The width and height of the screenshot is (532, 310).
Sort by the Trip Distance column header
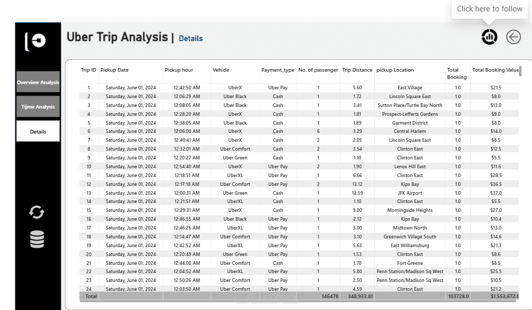[357, 70]
